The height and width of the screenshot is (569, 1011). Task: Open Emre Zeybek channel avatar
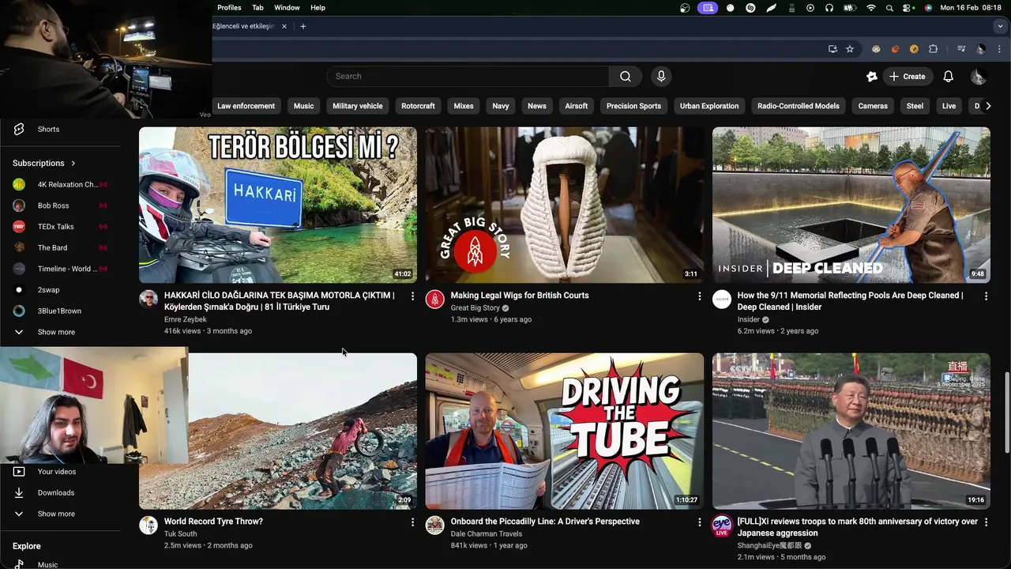pyautogui.click(x=148, y=298)
